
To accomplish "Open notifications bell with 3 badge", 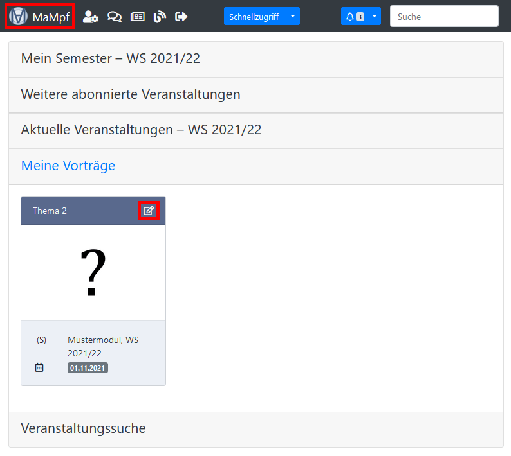I will click(x=354, y=17).
